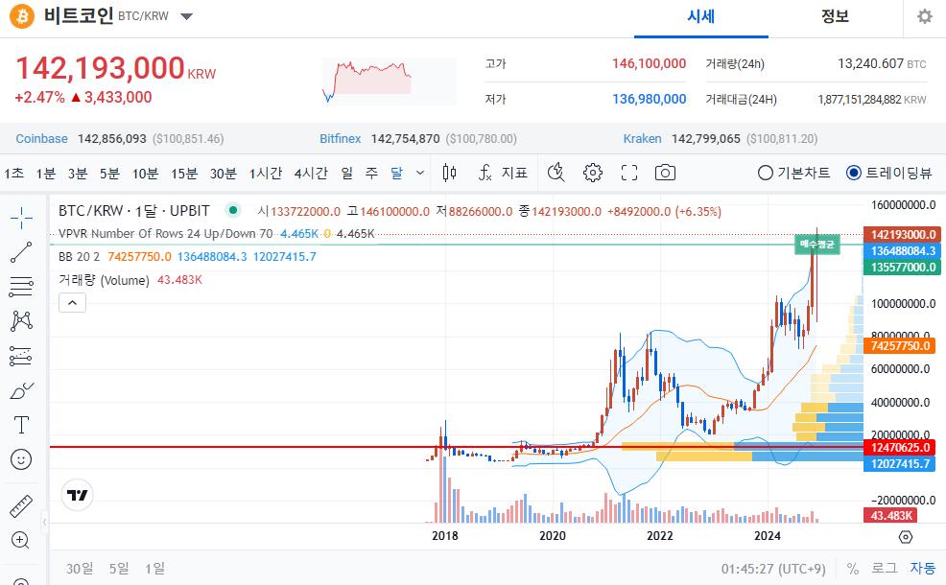Open the time axis settings icon
The height and width of the screenshot is (585, 946).
905,537
